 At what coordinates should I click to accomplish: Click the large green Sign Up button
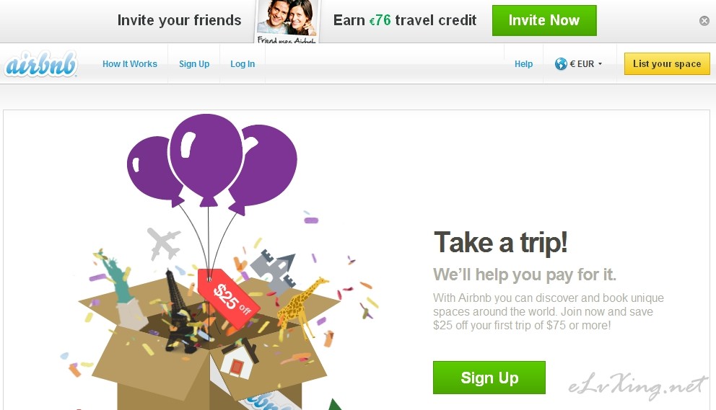[x=489, y=378]
